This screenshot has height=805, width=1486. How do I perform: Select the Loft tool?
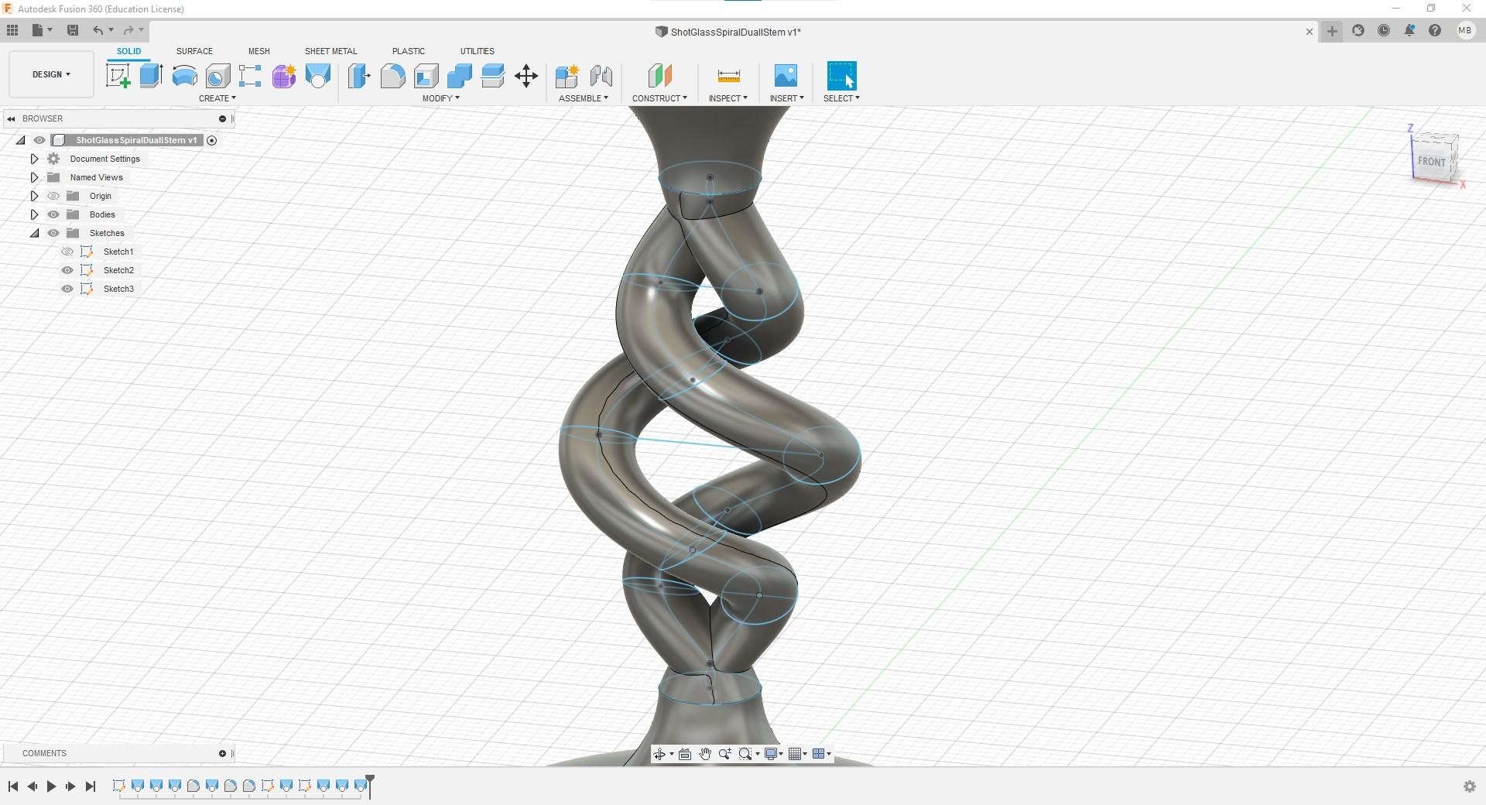pos(317,76)
